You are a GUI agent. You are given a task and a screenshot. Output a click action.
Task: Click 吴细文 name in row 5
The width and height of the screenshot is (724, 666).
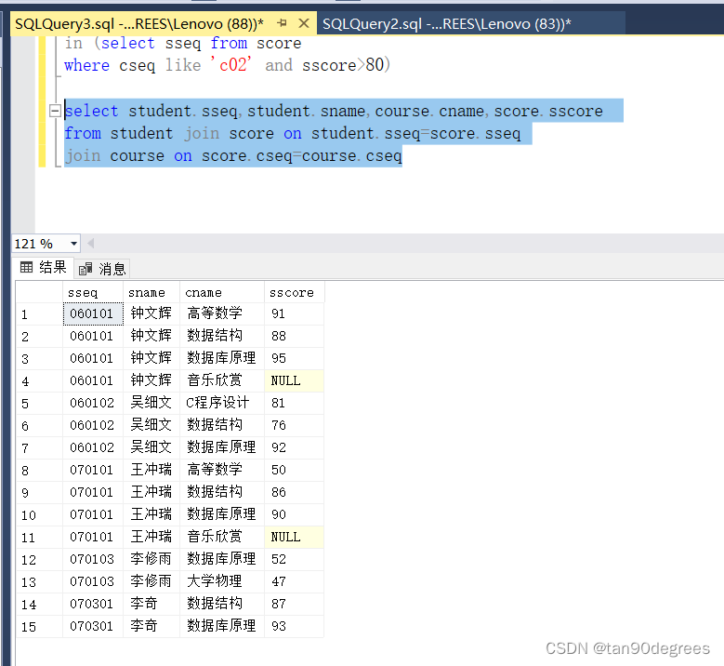click(x=151, y=403)
